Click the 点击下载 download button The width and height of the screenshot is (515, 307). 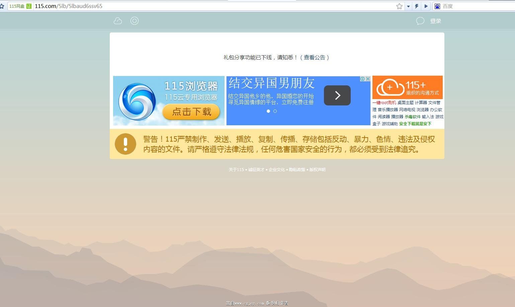191,112
